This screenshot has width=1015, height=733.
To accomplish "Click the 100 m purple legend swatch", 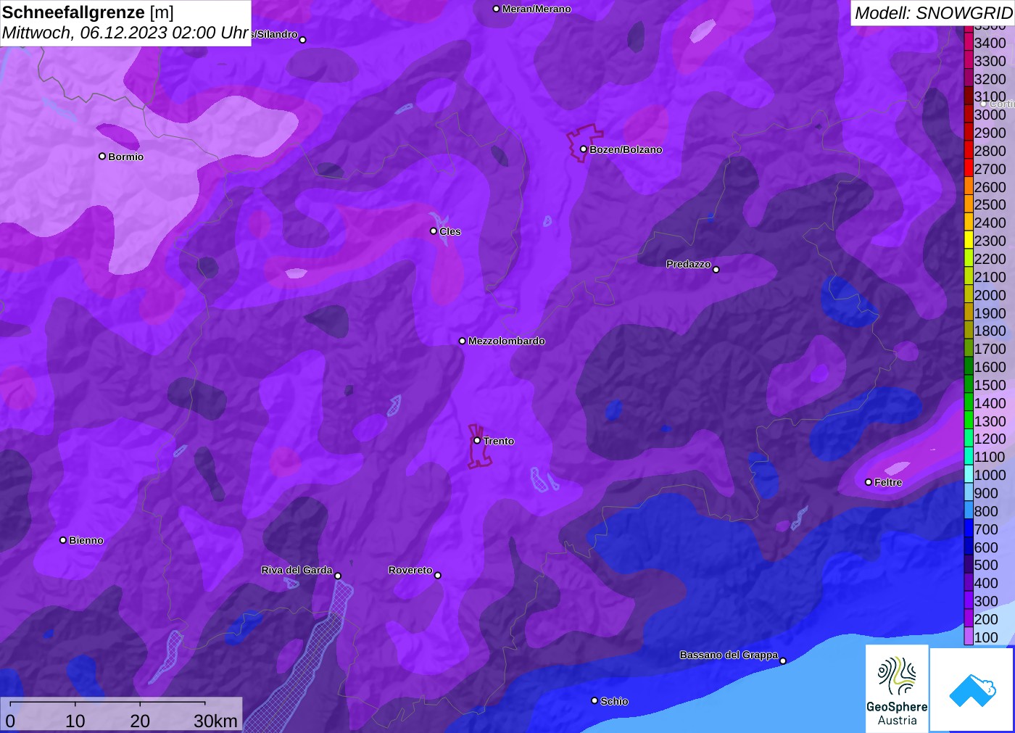I will (969, 637).
